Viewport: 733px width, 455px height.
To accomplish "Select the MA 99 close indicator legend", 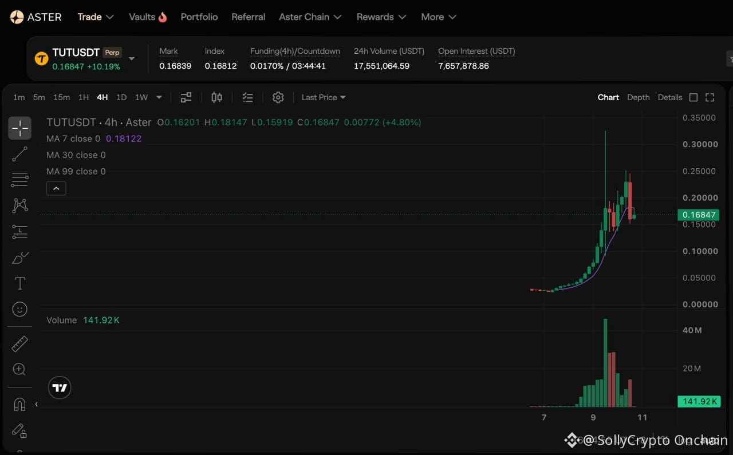I will pyautogui.click(x=76, y=171).
